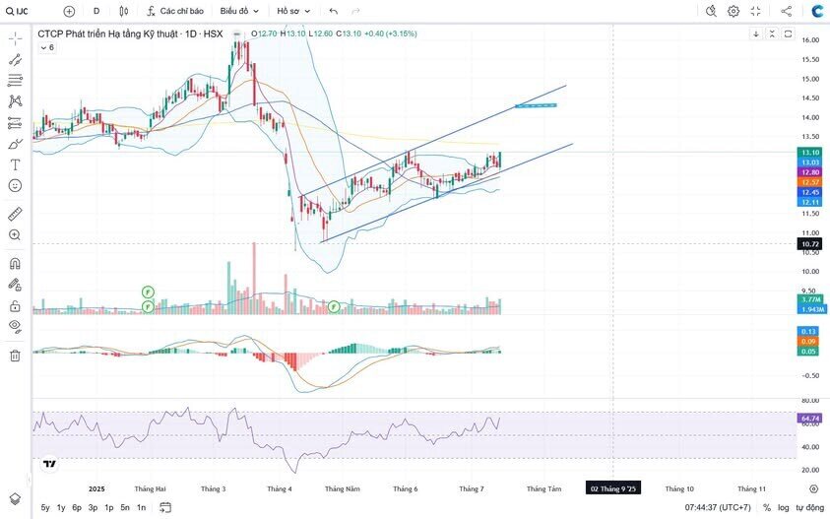The width and height of the screenshot is (830, 519).
Task: Open Các chỉ báo indicators menu
Action: [174, 11]
